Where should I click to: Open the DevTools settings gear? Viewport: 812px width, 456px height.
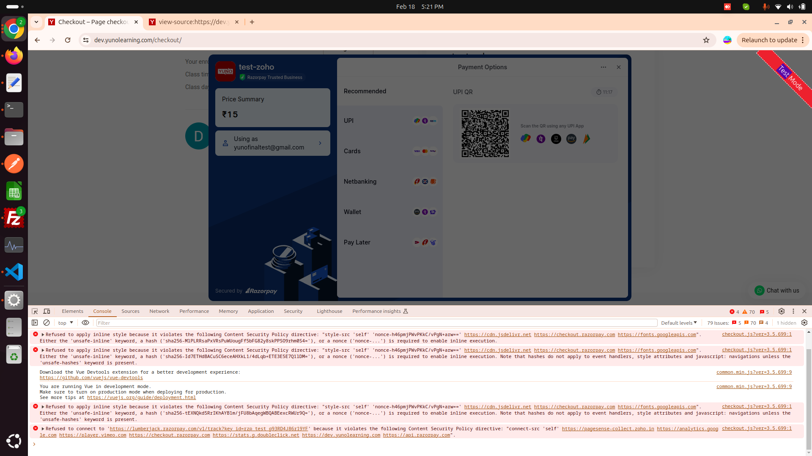782,311
